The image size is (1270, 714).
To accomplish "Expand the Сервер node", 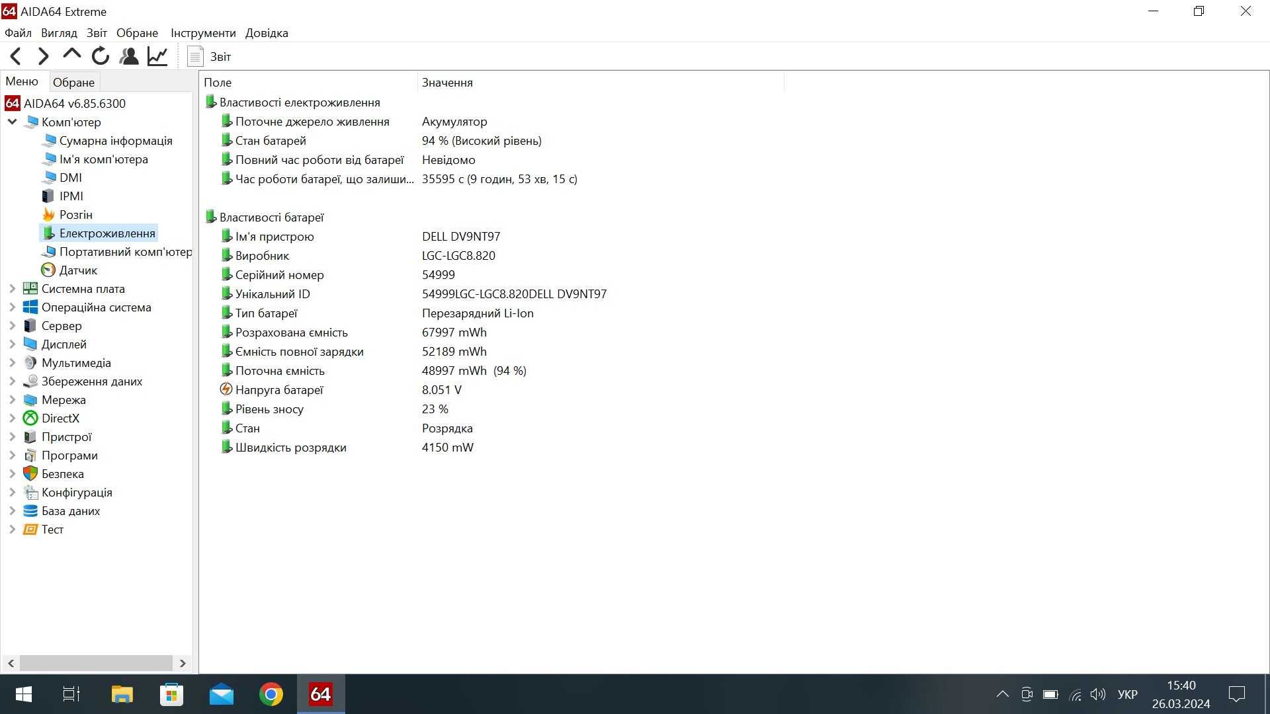I will [x=12, y=326].
